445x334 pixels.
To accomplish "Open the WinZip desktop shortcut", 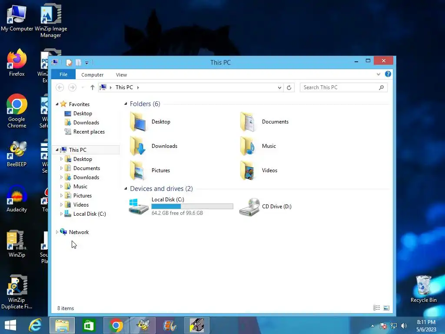I will 17,244.
